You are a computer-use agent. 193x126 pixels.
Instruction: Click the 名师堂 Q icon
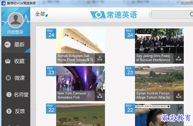coord(9,94)
